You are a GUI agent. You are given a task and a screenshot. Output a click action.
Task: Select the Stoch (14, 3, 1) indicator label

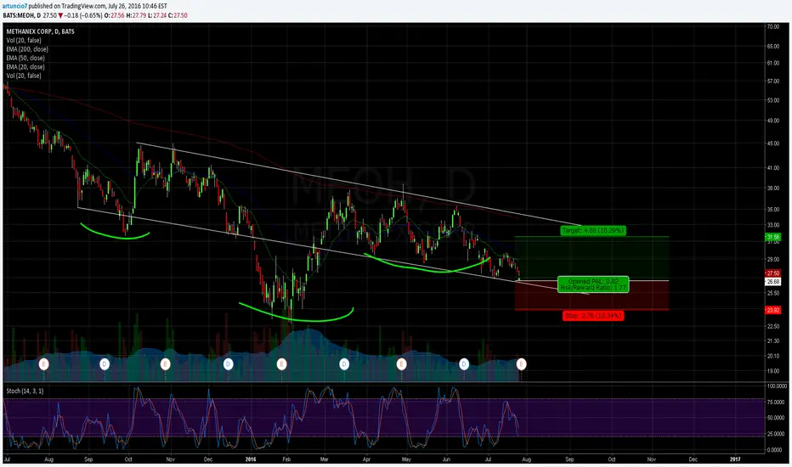click(x=25, y=391)
